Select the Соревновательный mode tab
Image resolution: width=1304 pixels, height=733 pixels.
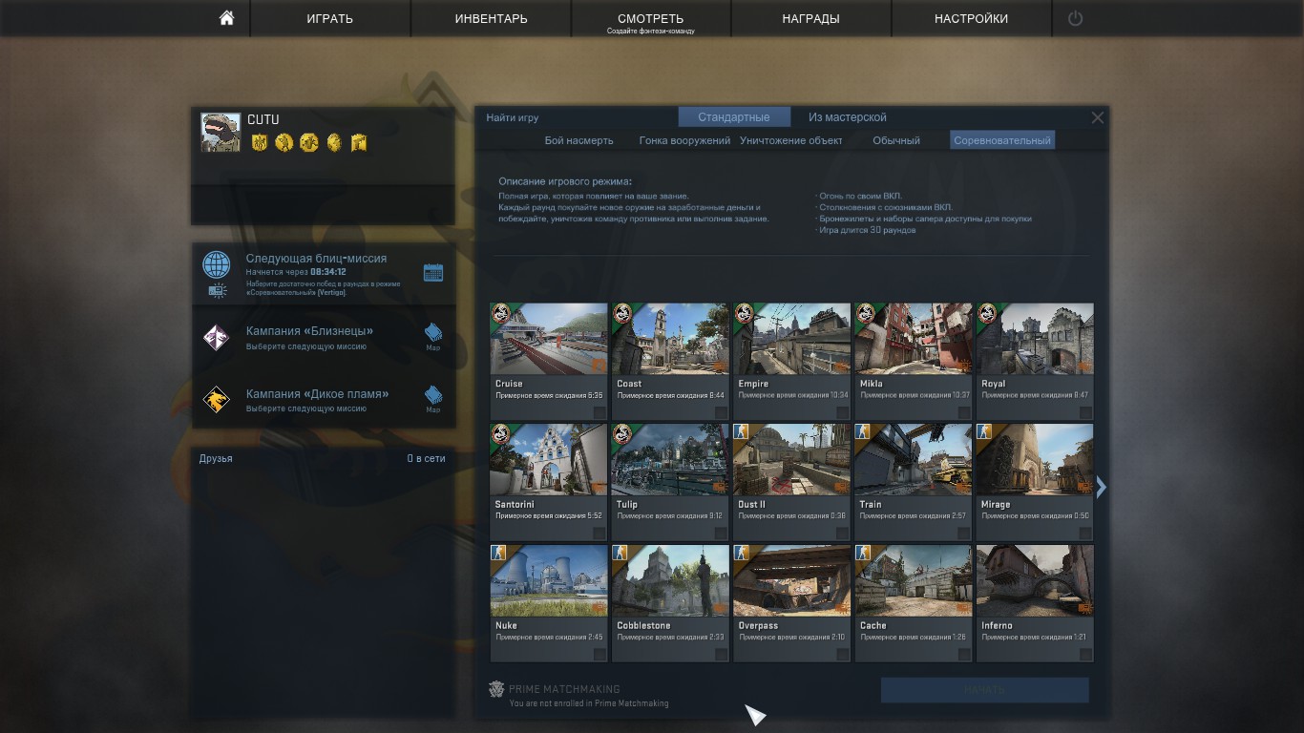pyautogui.click(x=1002, y=140)
